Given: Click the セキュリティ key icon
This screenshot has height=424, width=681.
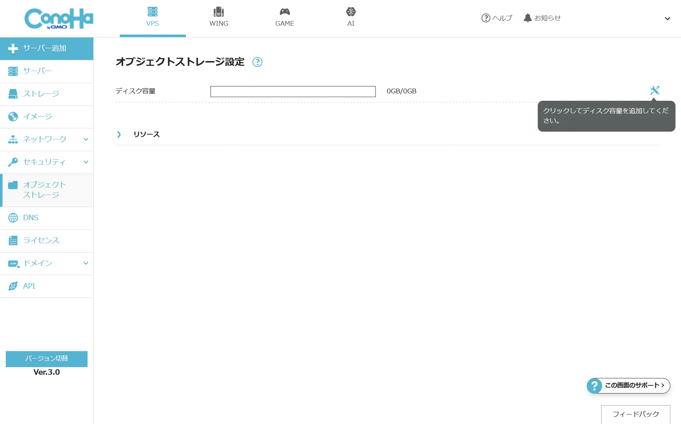Looking at the screenshot, I should tap(13, 162).
